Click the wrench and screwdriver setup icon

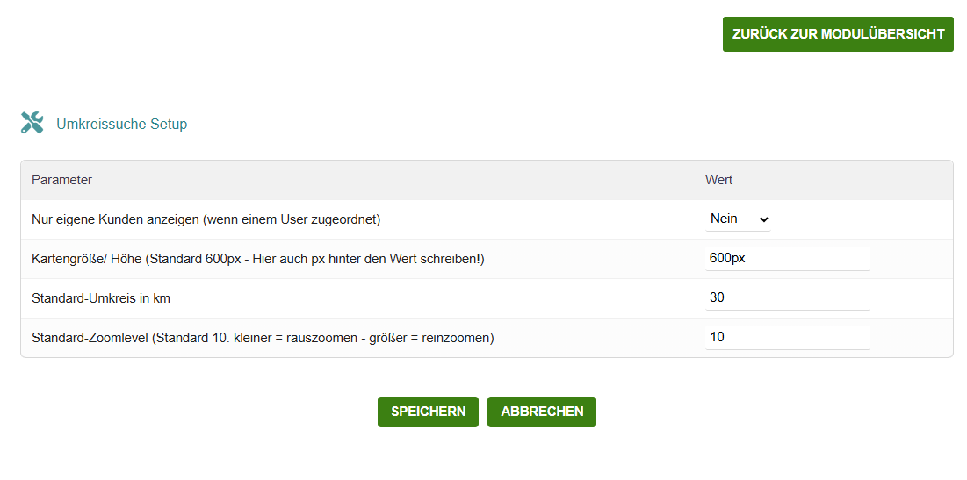pos(32,124)
